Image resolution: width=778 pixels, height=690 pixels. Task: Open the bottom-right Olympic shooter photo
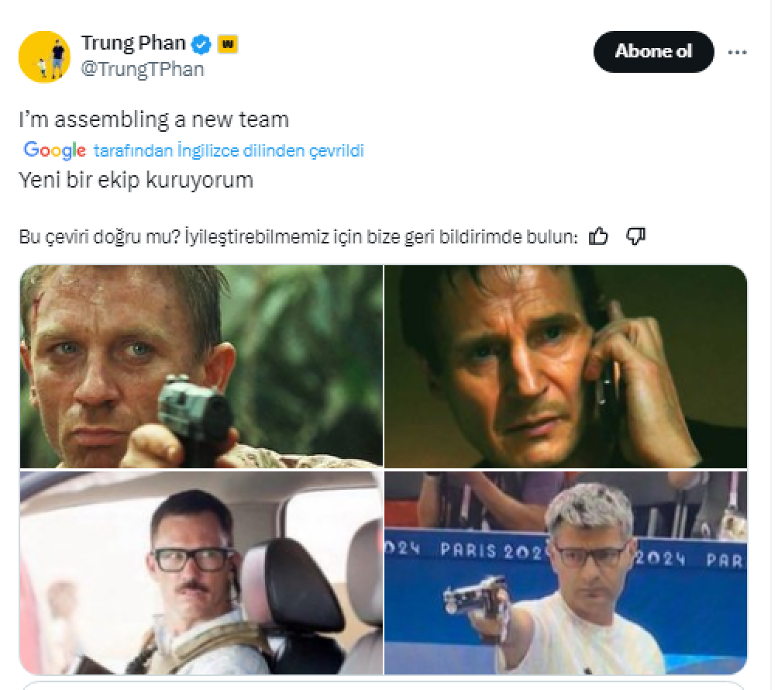click(565, 573)
